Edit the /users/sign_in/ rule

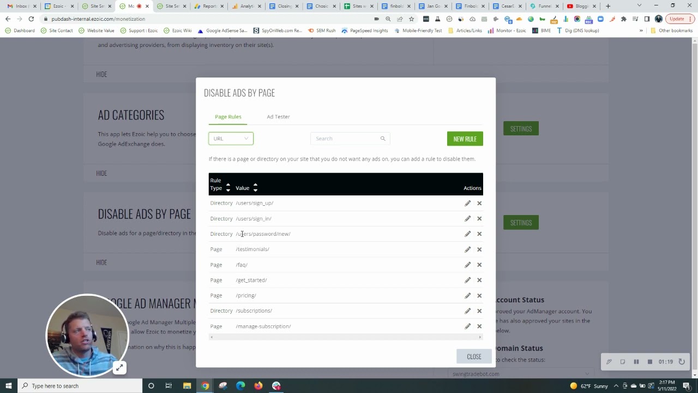[467, 218]
